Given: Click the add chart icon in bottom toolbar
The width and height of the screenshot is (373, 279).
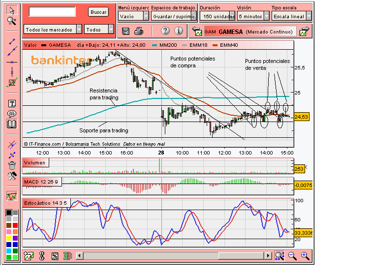Looking at the screenshot, I should (x=29, y=256).
